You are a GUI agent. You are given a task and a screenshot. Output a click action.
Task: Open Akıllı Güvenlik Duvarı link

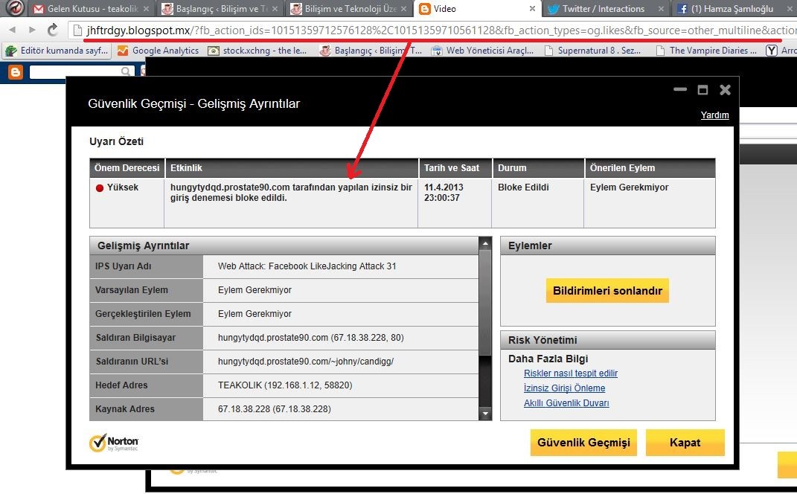pyautogui.click(x=566, y=403)
